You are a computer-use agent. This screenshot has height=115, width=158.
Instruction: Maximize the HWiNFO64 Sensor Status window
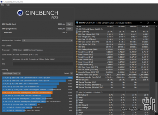pyautogui.click(x=148, y=22)
